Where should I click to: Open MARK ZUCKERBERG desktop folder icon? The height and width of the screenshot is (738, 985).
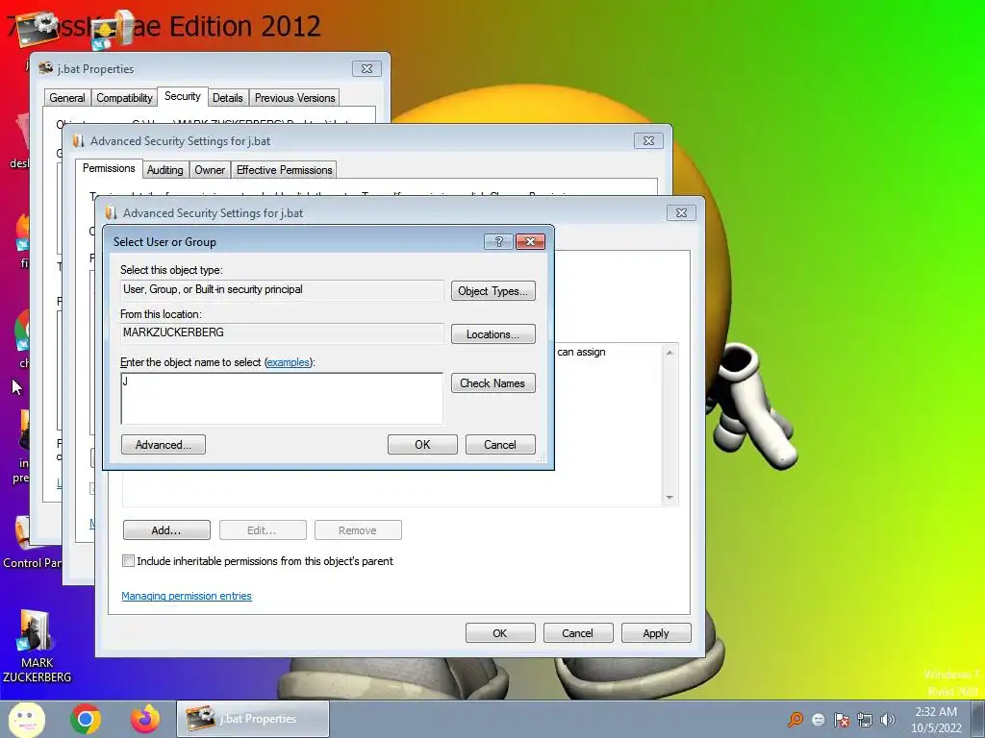38,647
